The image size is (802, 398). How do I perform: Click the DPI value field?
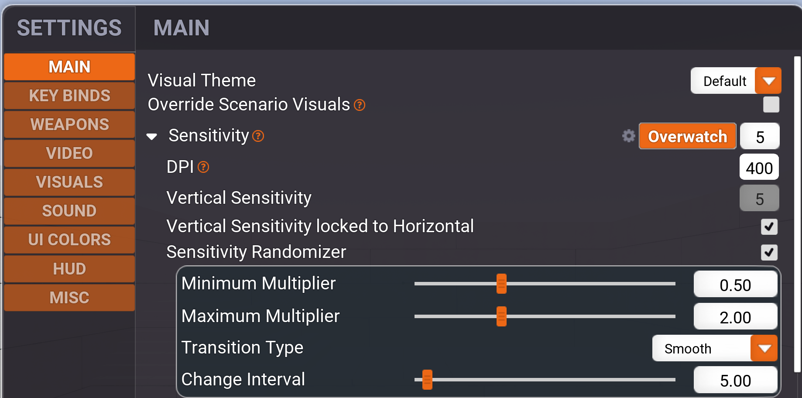pyautogui.click(x=759, y=168)
